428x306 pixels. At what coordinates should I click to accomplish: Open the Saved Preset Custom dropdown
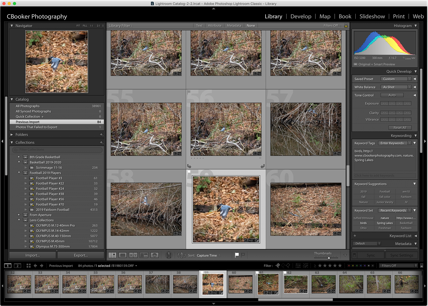(x=396, y=79)
